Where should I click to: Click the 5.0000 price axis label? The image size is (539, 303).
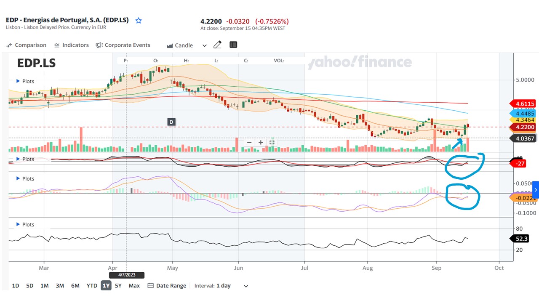coord(525,80)
